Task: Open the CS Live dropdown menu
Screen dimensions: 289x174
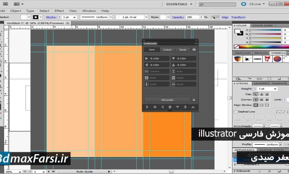Action: pyautogui.click(x=257, y=4)
